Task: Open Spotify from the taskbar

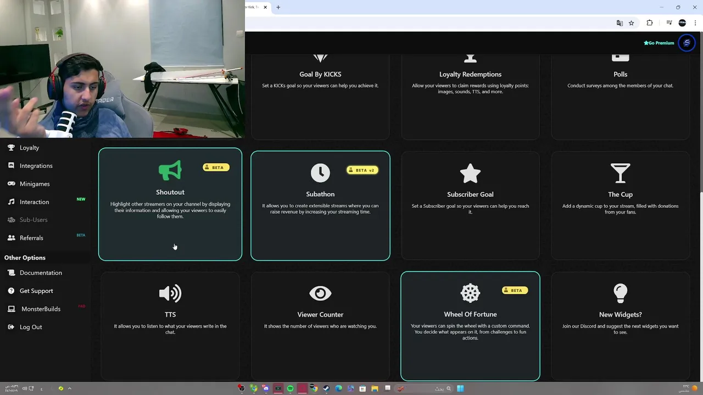Action: 290,388
